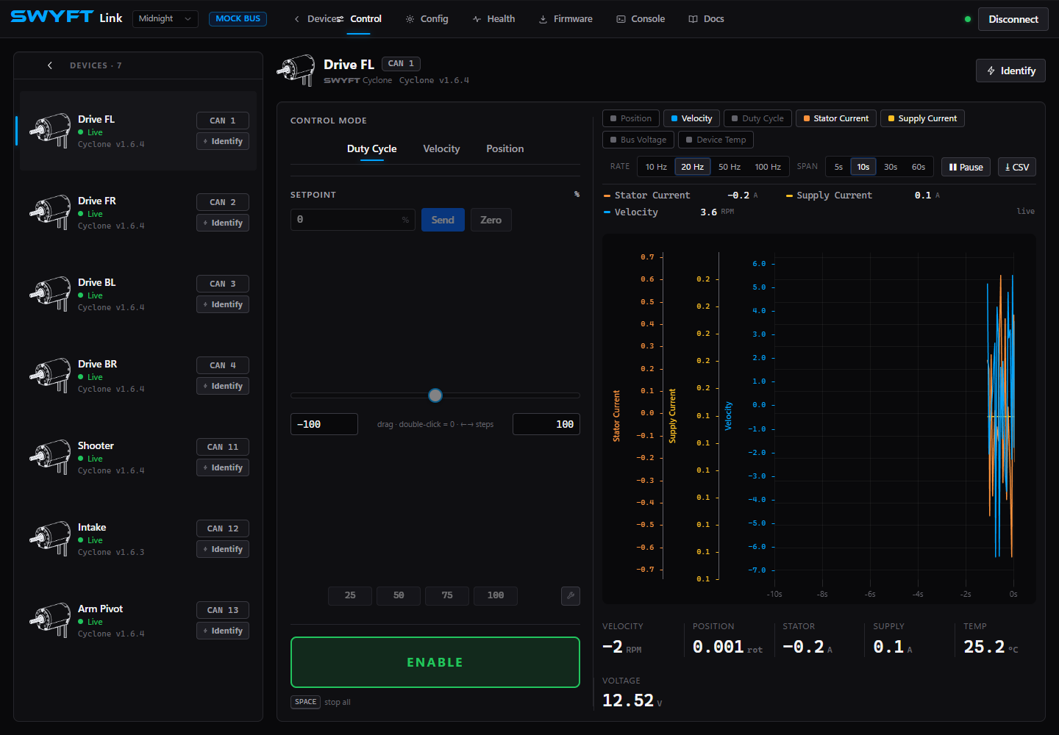Image resolution: width=1059 pixels, height=735 pixels.
Task: Export the plot data as CSV
Action: [1017, 167]
